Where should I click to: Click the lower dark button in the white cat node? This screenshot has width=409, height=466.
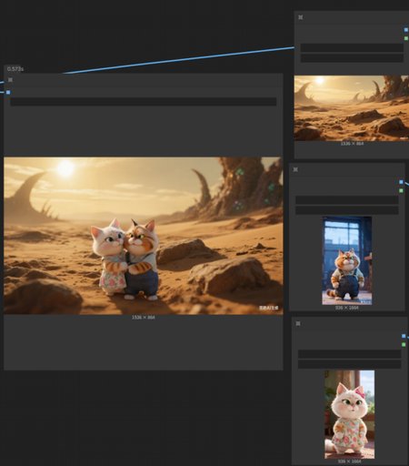point(349,364)
